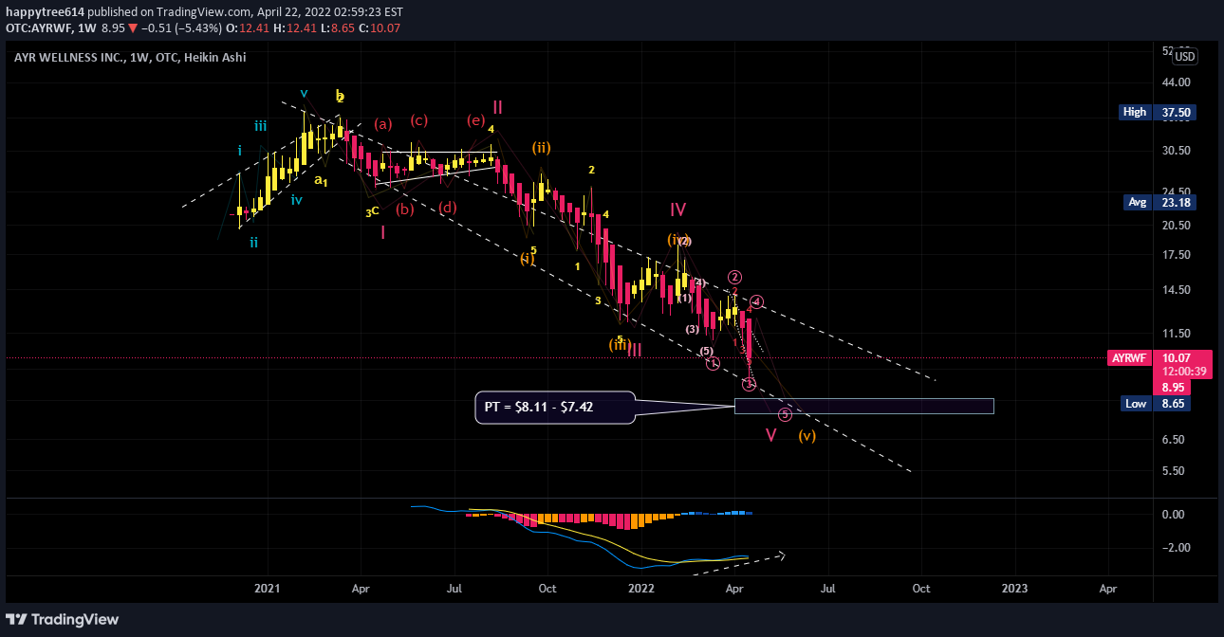Select the red (c) wave label

418,119
